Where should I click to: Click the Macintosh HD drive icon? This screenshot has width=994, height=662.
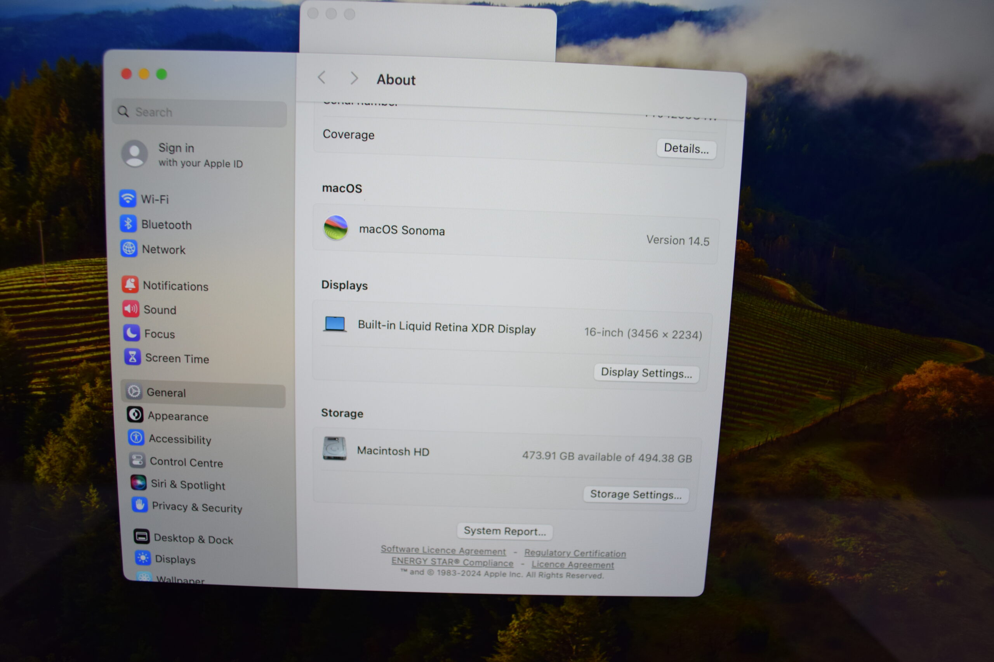335,449
